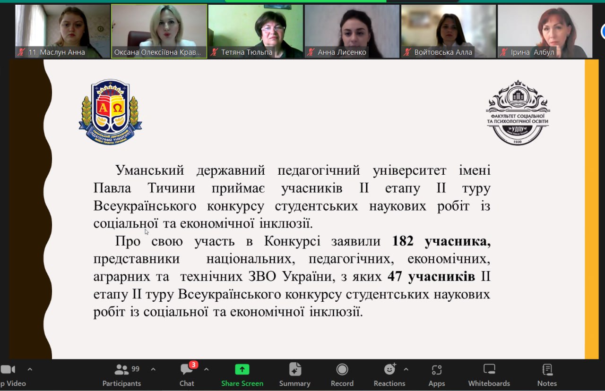Click Ірина Албул's video tile
Image resolution: width=605 pixels, height=391 pixels.
pyautogui.click(x=544, y=31)
